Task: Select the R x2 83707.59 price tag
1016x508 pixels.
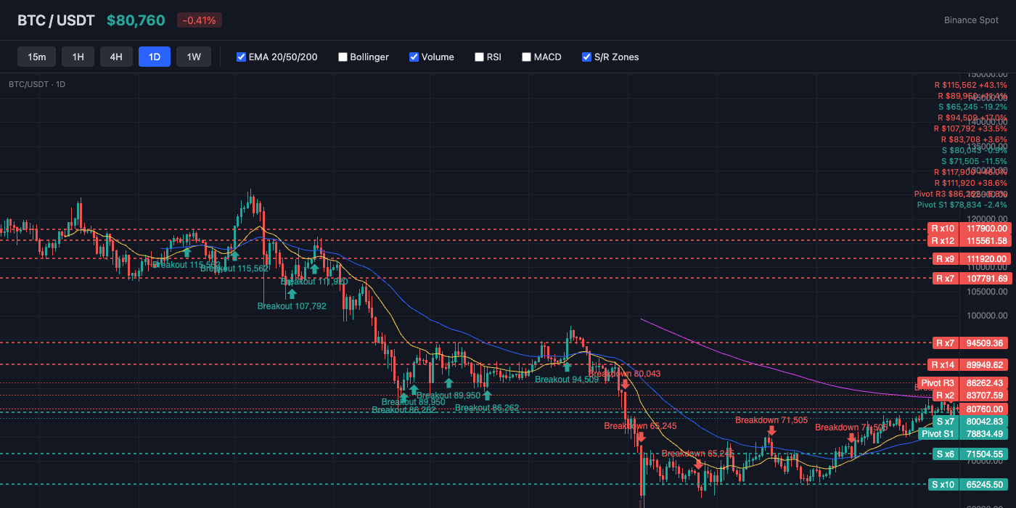Action: click(x=972, y=395)
